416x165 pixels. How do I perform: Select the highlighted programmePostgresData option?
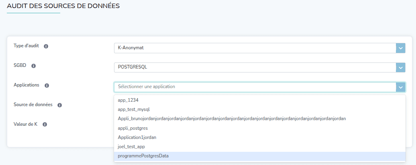pyautogui.click(x=143, y=156)
